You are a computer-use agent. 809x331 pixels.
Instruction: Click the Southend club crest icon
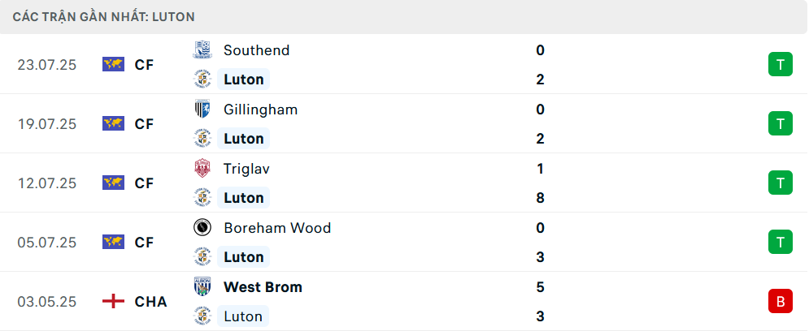pyautogui.click(x=202, y=50)
